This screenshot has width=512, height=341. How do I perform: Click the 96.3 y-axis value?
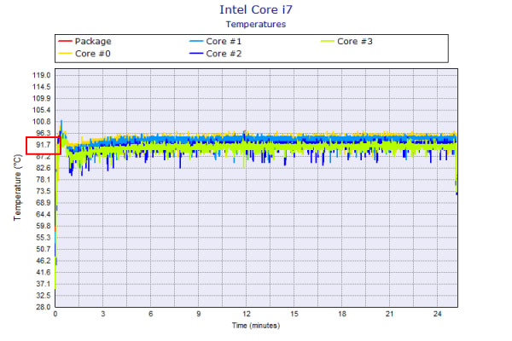(x=44, y=133)
